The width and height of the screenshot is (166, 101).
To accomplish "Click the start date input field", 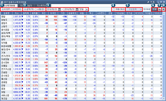I will 52,9.
